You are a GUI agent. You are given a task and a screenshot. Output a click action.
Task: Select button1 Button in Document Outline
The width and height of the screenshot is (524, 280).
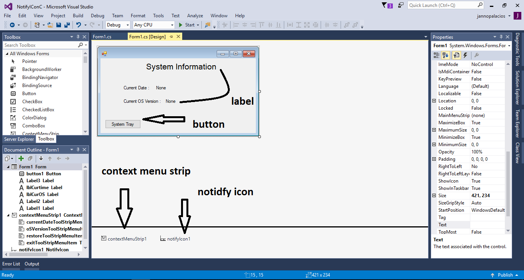43,174
